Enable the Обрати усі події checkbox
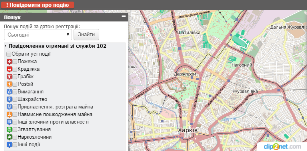307x151 pixels. pyautogui.click(x=9, y=54)
